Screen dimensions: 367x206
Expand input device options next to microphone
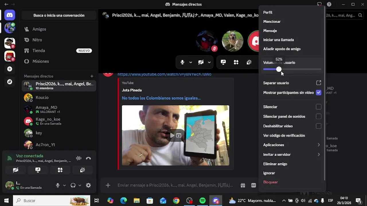coord(64,185)
